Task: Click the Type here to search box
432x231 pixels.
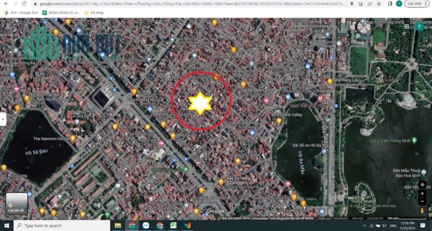Action: click(62, 225)
